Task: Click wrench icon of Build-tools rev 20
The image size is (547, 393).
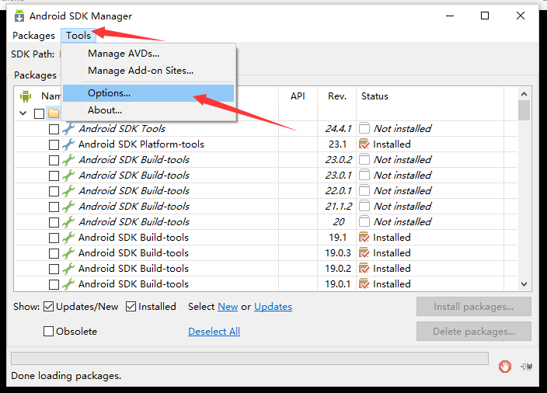Action: click(68, 222)
